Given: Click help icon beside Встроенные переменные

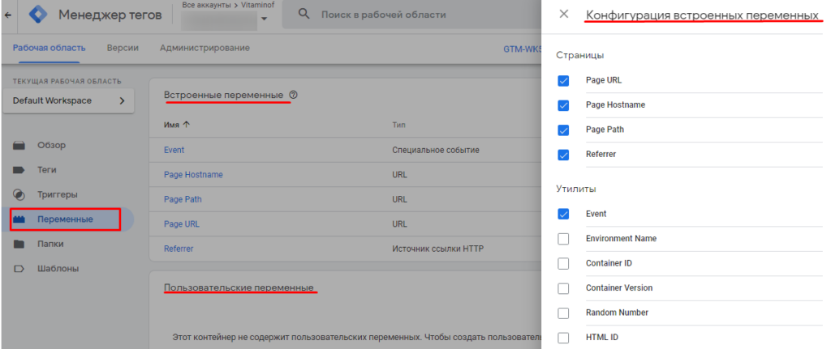Looking at the screenshot, I should [x=294, y=96].
